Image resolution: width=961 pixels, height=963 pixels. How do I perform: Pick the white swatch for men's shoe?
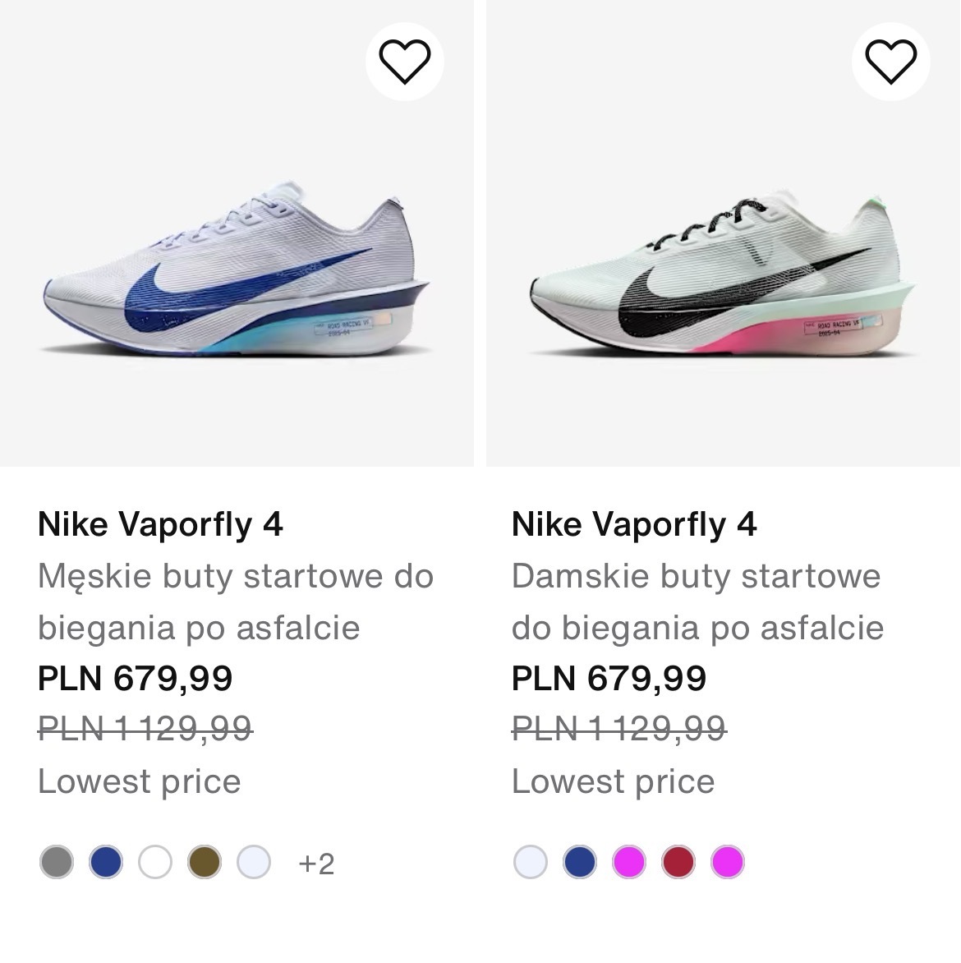click(x=155, y=863)
